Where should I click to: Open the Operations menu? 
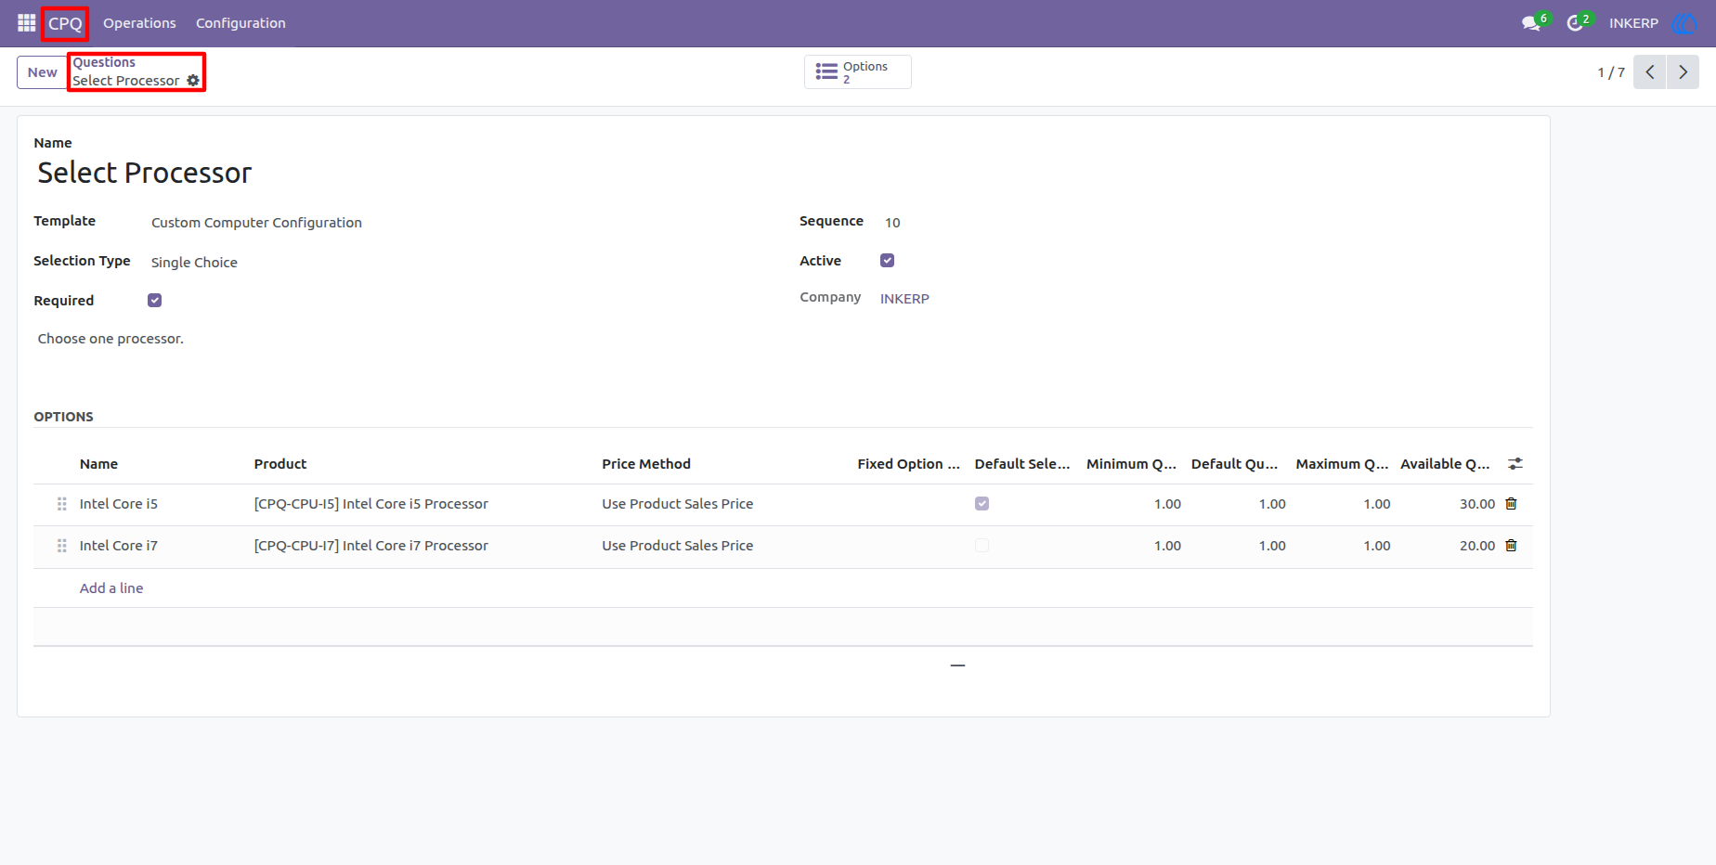click(139, 23)
